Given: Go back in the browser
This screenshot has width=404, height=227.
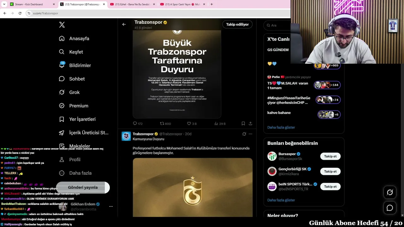Looking at the screenshot, I should pyautogui.click(x=5, y=13).
